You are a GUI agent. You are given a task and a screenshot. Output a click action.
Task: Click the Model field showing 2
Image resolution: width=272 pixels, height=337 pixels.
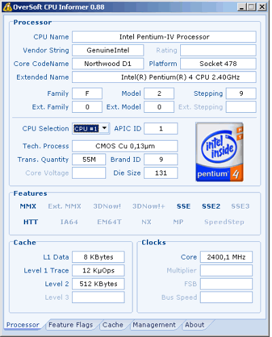tap(159, 94)
